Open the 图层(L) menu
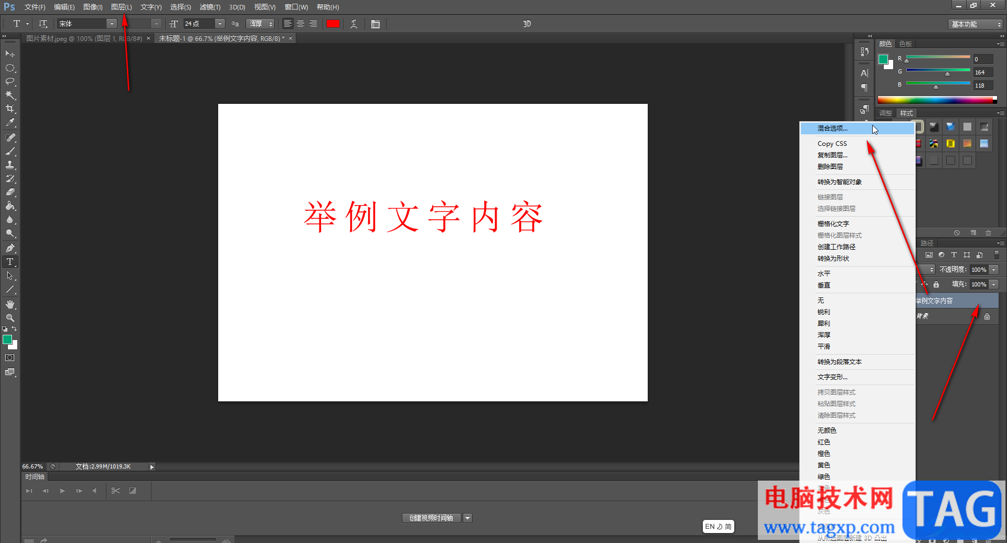 (x=121, y=7)
